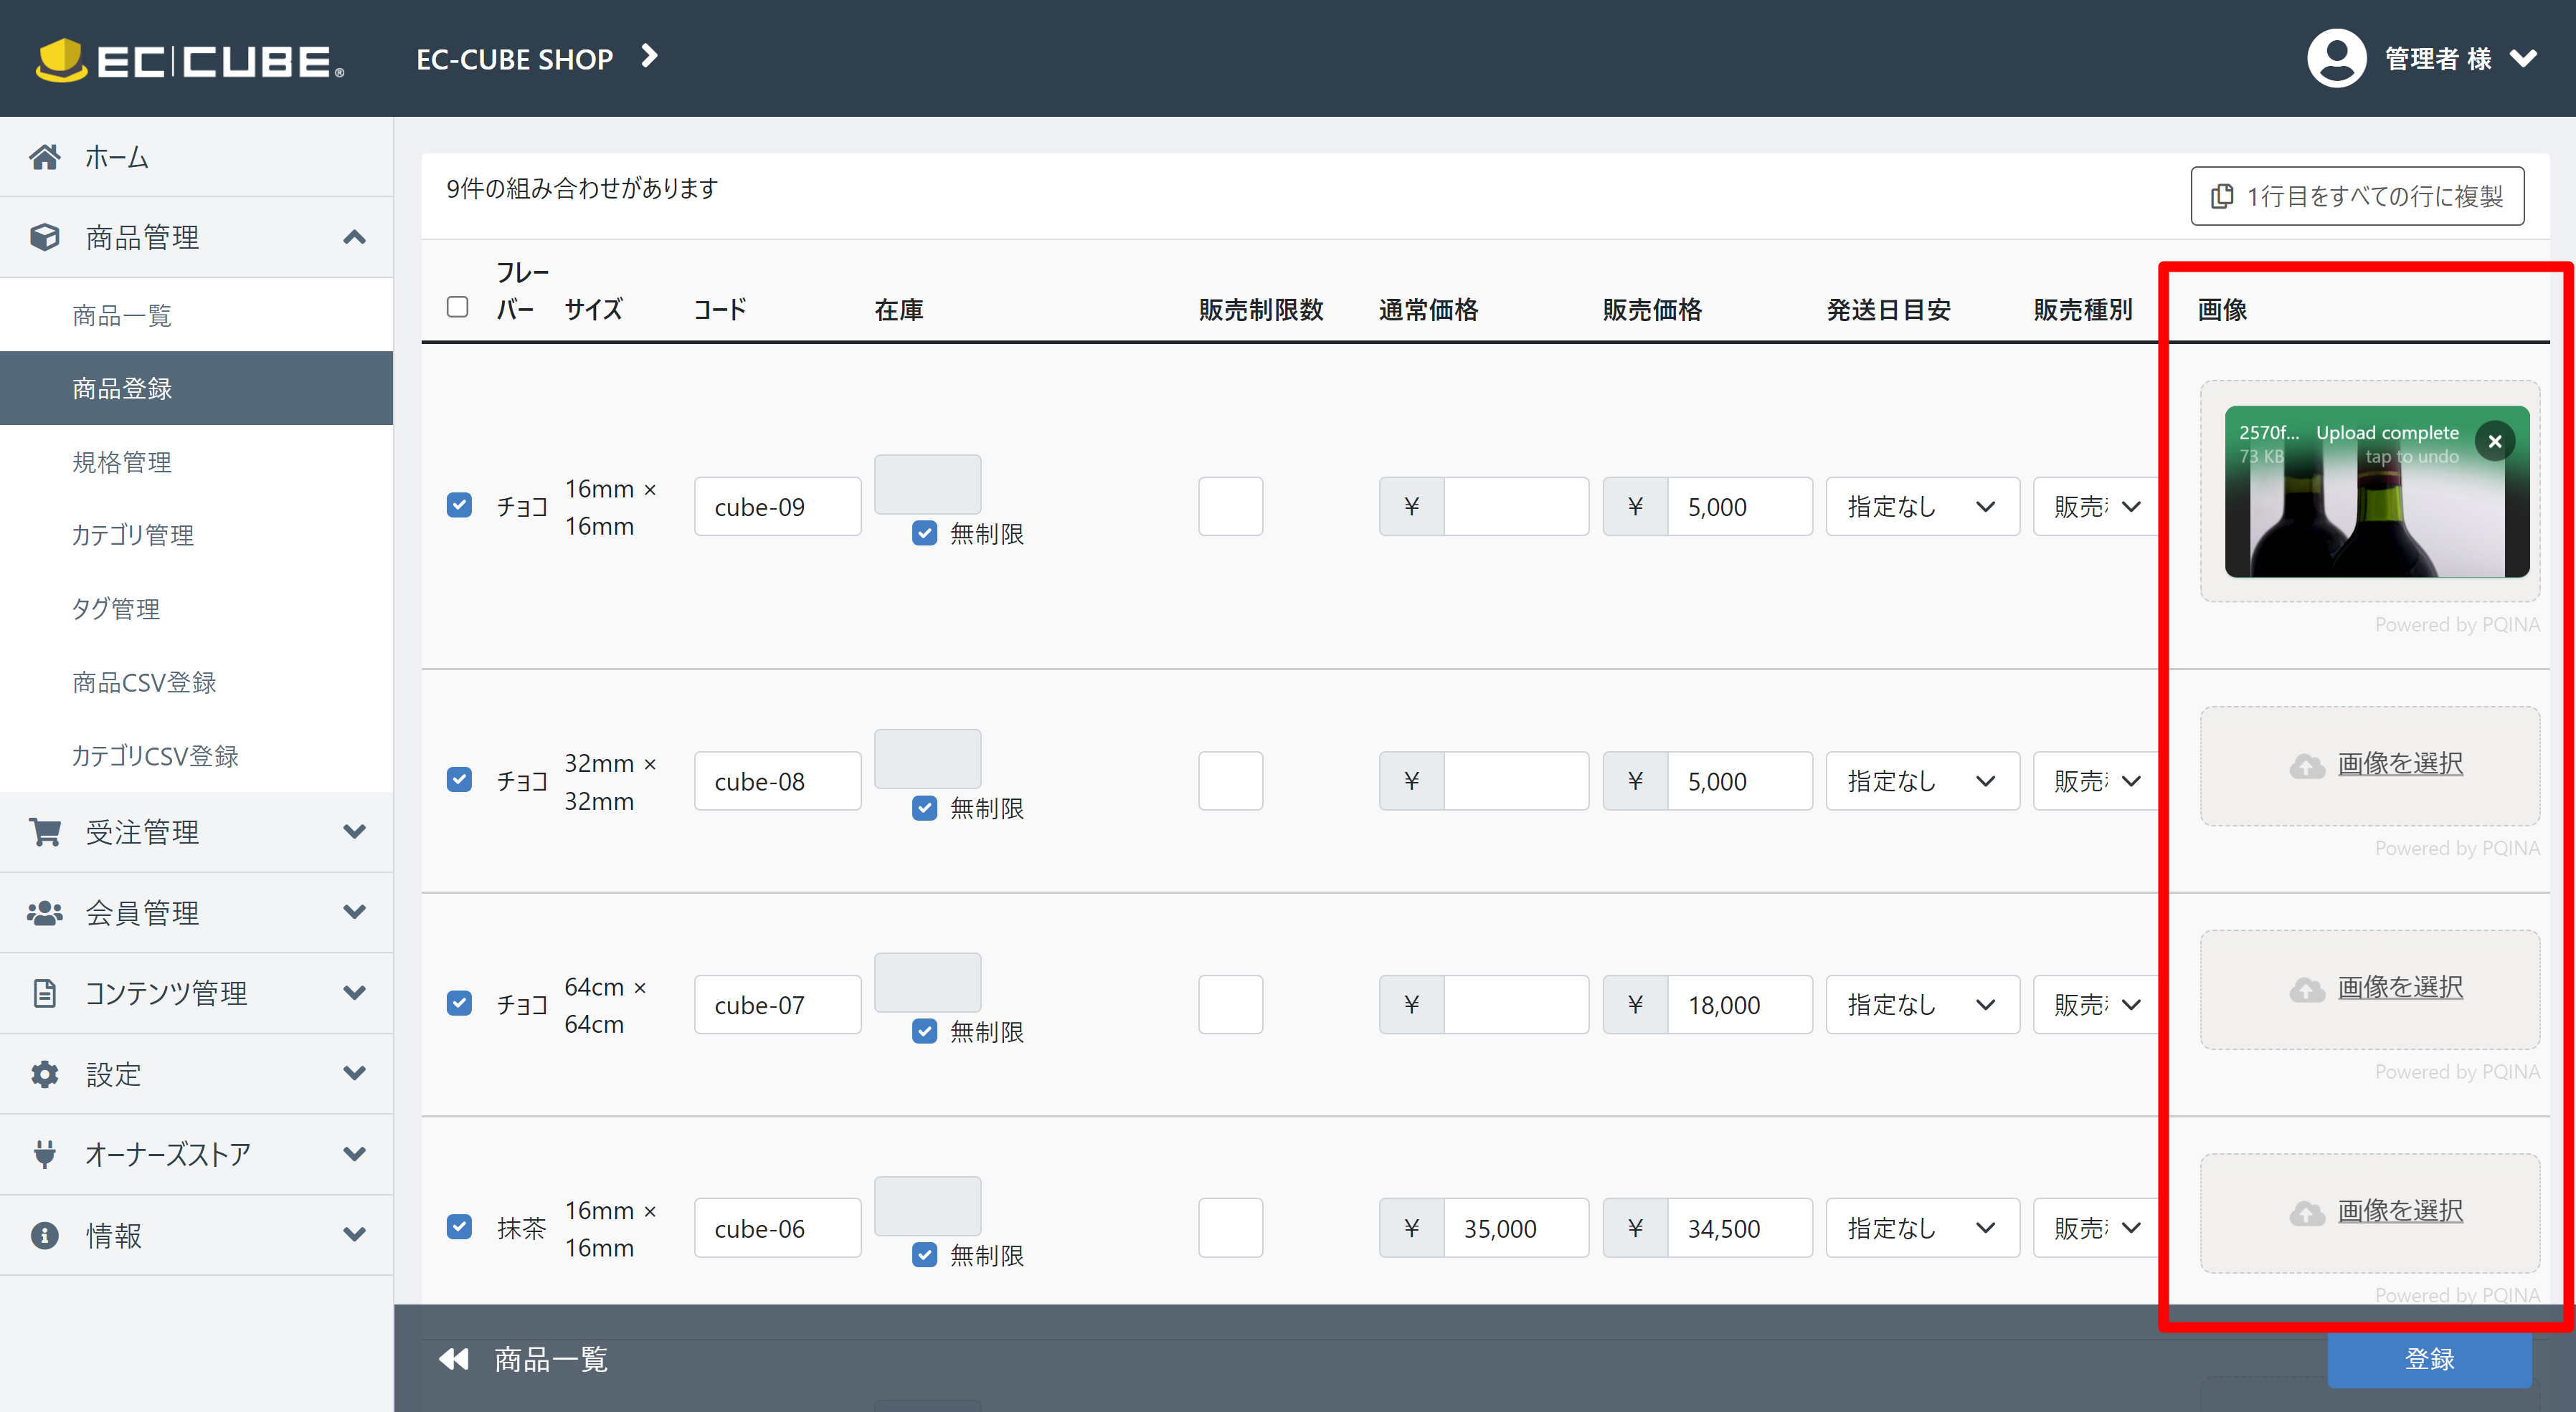Screen dimensions: 2576x1412
Task: Click the plug icon for オーナーズストア
Action: (45, 1154)
